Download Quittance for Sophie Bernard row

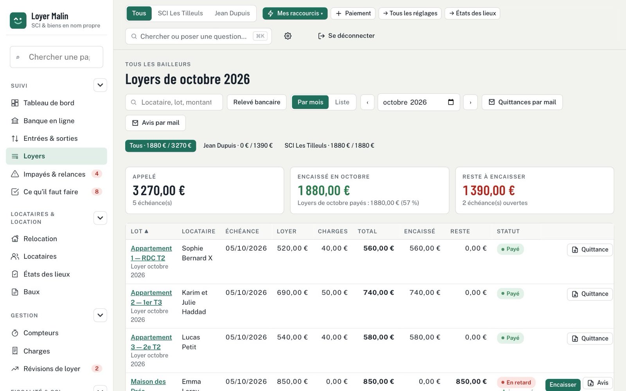point(590,249)
